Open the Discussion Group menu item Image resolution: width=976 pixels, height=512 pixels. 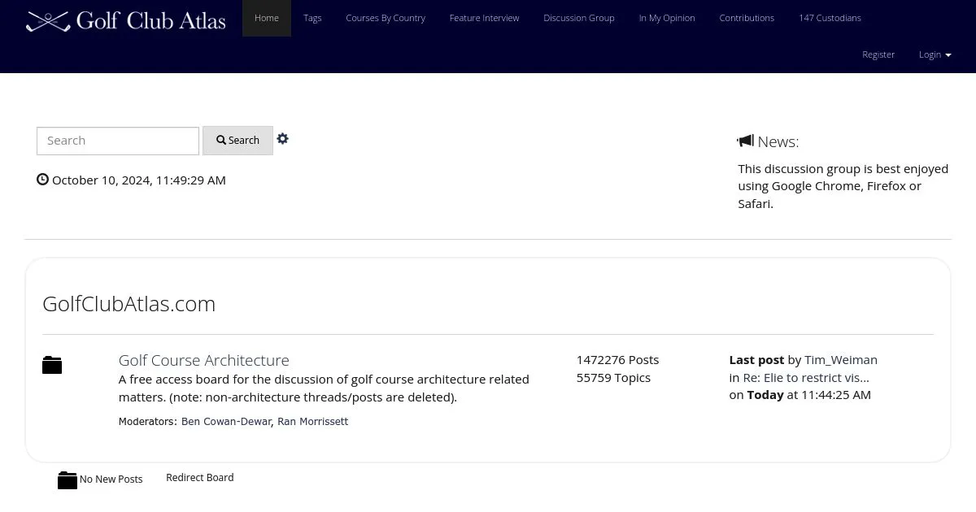pos(579,18)
